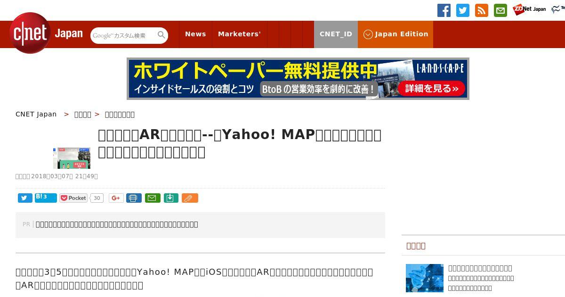
Task: Open the sidebar article thumbnail image
Action: 425,278
